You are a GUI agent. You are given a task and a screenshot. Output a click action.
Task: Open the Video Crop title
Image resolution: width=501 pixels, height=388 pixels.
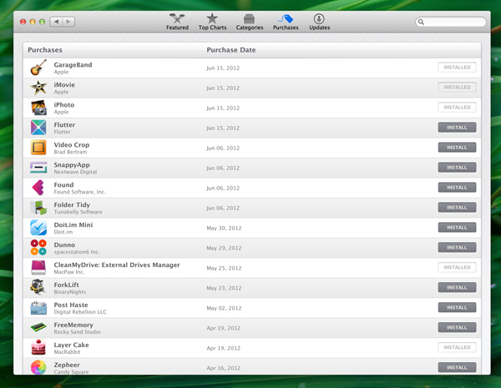[x=72, y=145]
